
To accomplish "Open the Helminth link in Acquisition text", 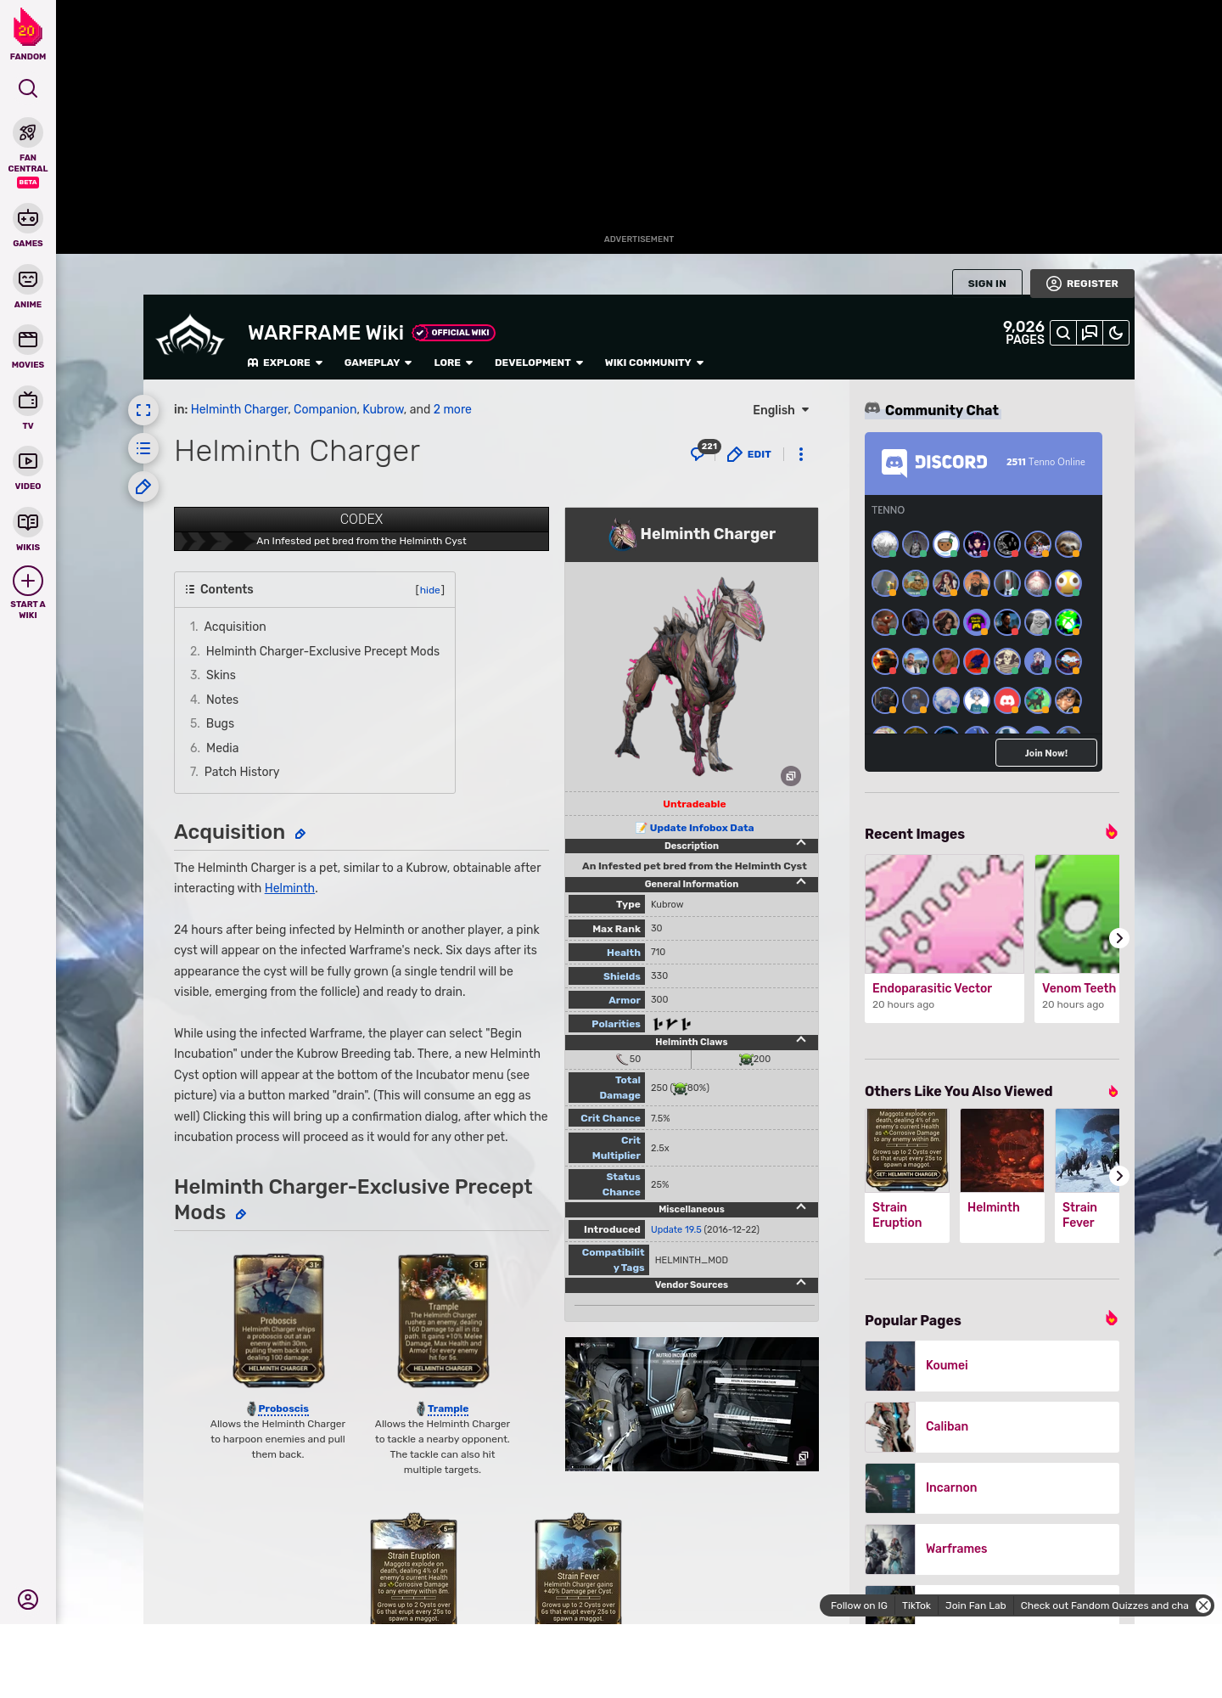I will (x=289, y=888).
